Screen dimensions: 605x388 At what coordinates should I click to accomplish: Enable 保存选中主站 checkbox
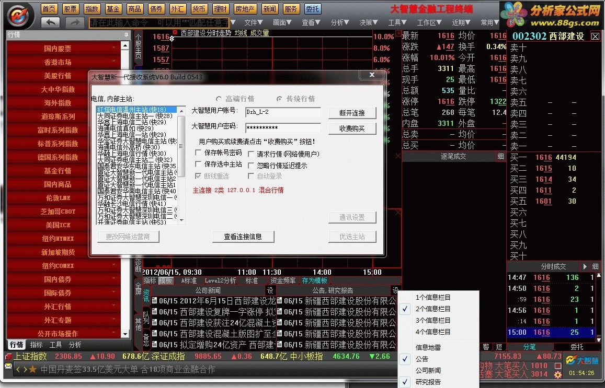[198, 164]
